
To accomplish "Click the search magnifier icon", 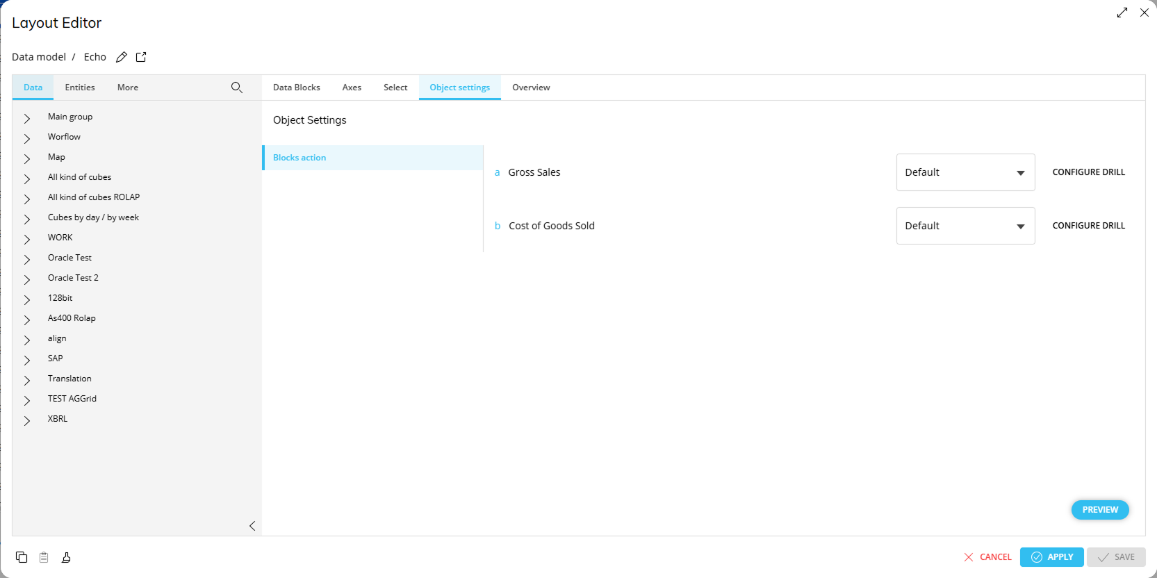I will [237, 88].
